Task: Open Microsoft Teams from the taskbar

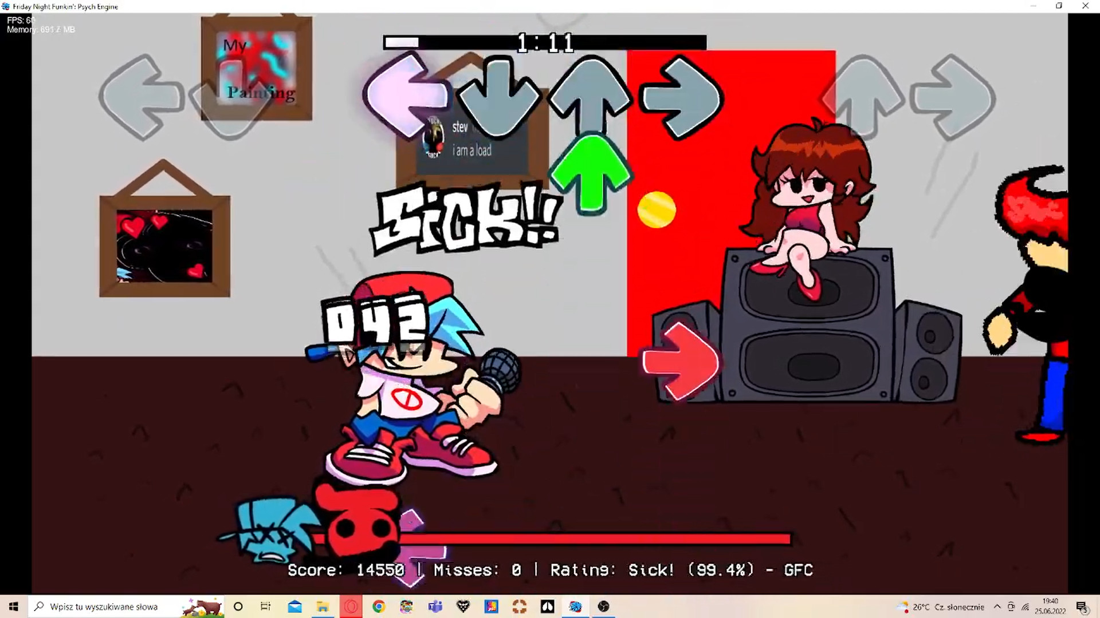Action: tap(435, 607)
